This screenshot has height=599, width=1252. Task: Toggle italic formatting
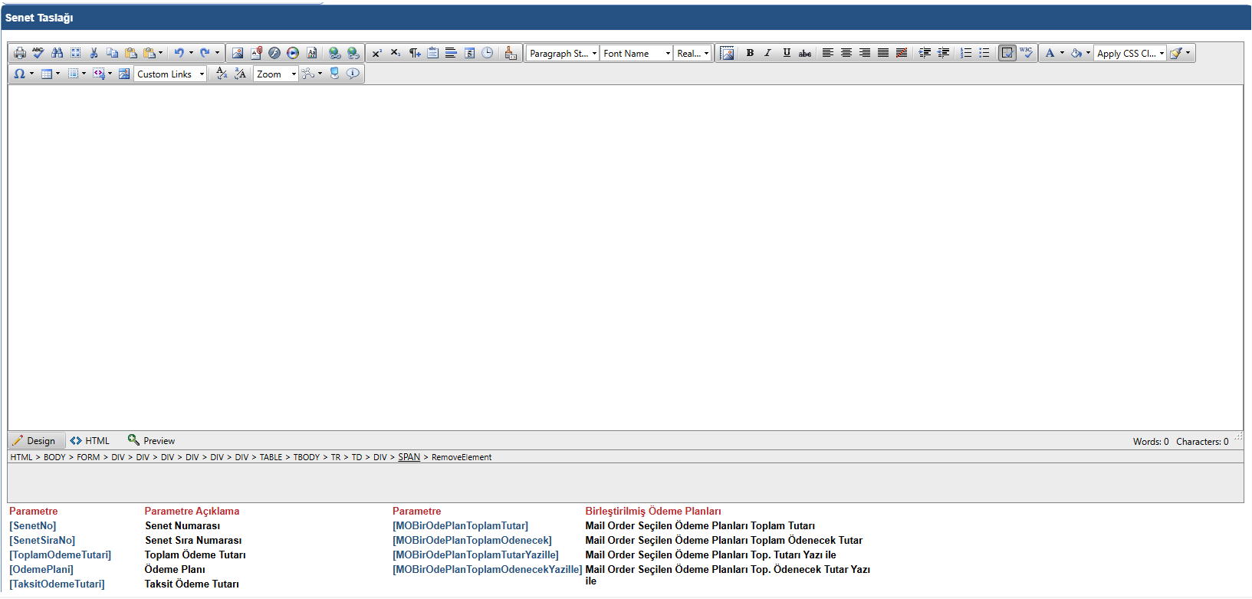[767, 53]
